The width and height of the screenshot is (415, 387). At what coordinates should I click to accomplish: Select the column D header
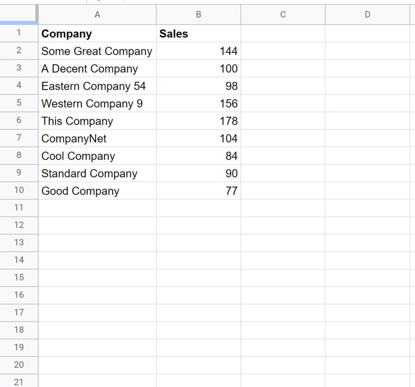coord(367,15)
